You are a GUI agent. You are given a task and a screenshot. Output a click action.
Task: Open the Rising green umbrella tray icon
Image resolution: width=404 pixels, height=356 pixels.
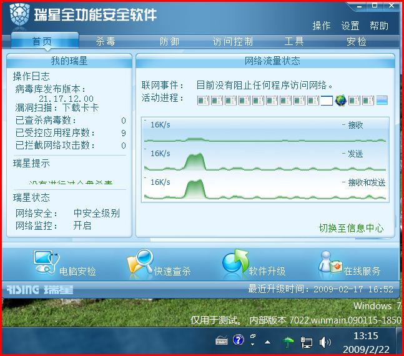(288, 342)
